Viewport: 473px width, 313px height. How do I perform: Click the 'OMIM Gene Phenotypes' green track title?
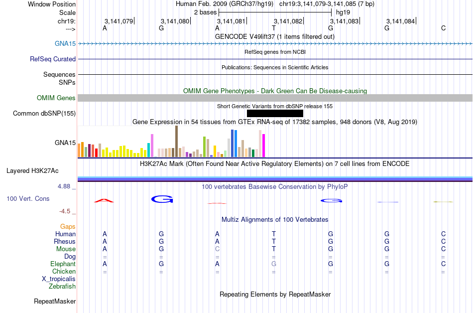click(275, 91)
